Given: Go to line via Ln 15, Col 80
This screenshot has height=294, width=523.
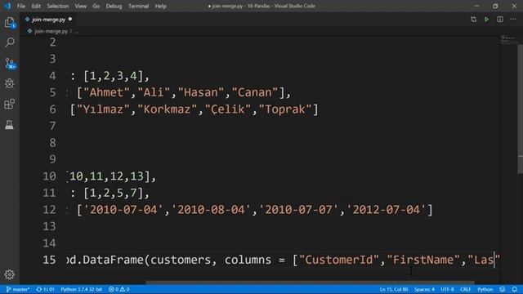Looking at the screenshot, I should tap(394, 289).
